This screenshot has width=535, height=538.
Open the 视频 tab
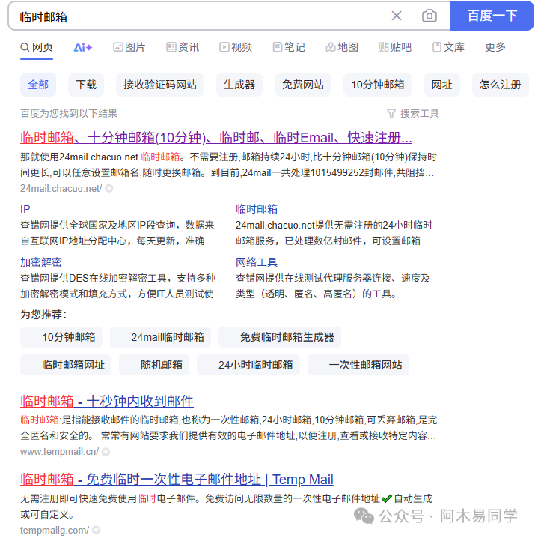[236, 47]
